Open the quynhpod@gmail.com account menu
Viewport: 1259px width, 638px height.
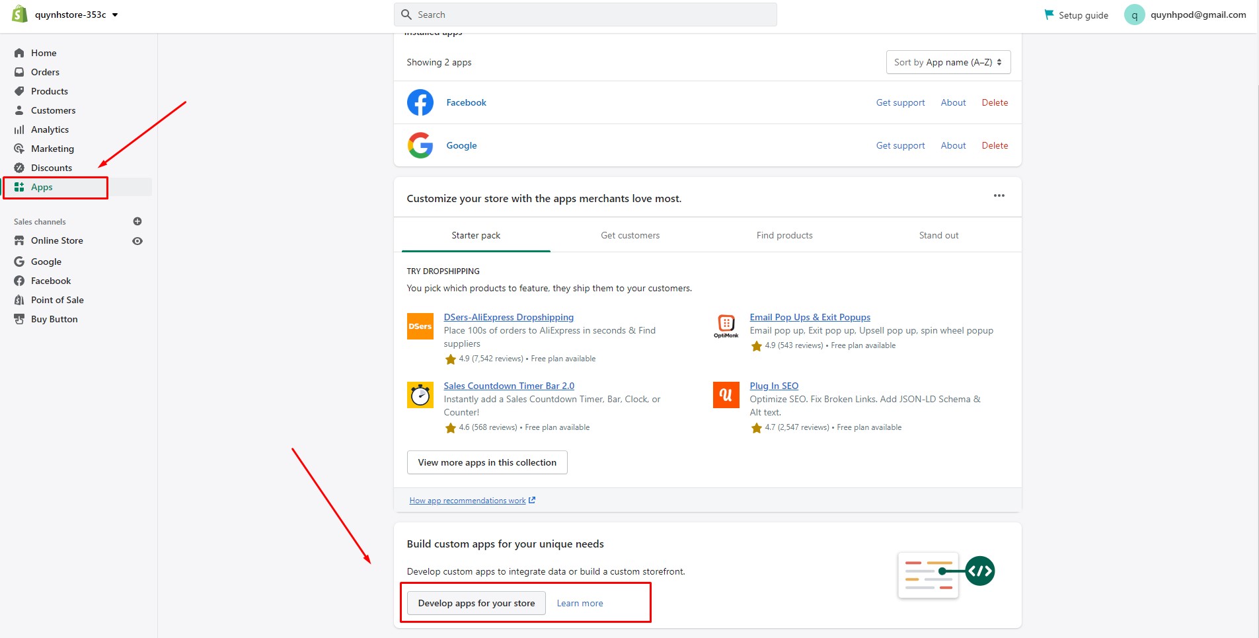pyautogui.click(x=1186, y=15)
